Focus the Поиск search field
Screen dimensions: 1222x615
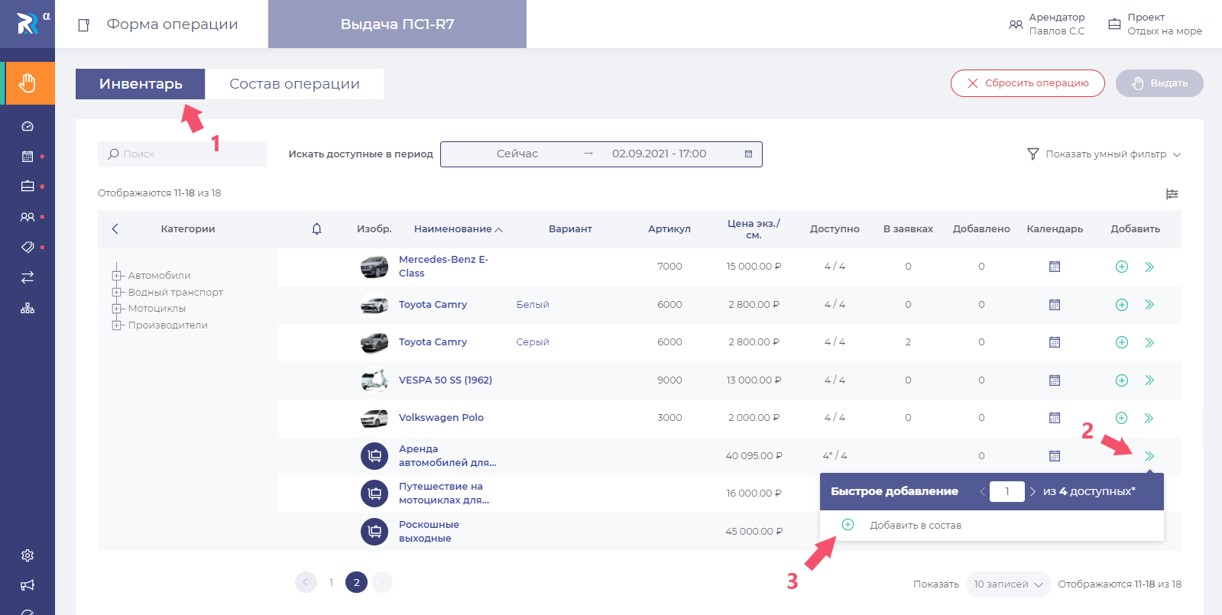tap(183, 154)
